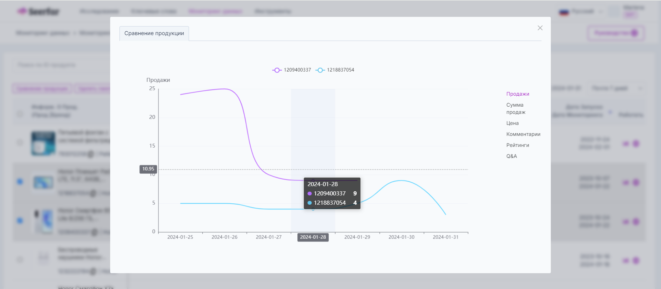Select the Сравнение продукции tab

[x=154, y=33]
